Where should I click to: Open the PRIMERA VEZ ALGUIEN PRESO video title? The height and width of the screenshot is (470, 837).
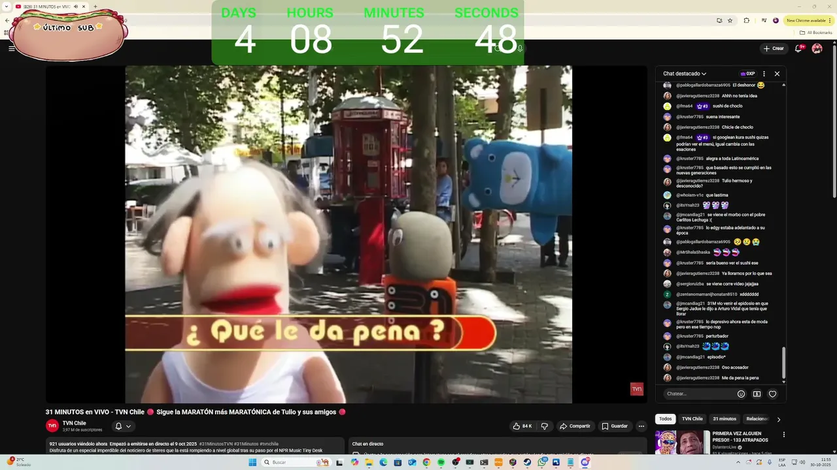(740, 437)
